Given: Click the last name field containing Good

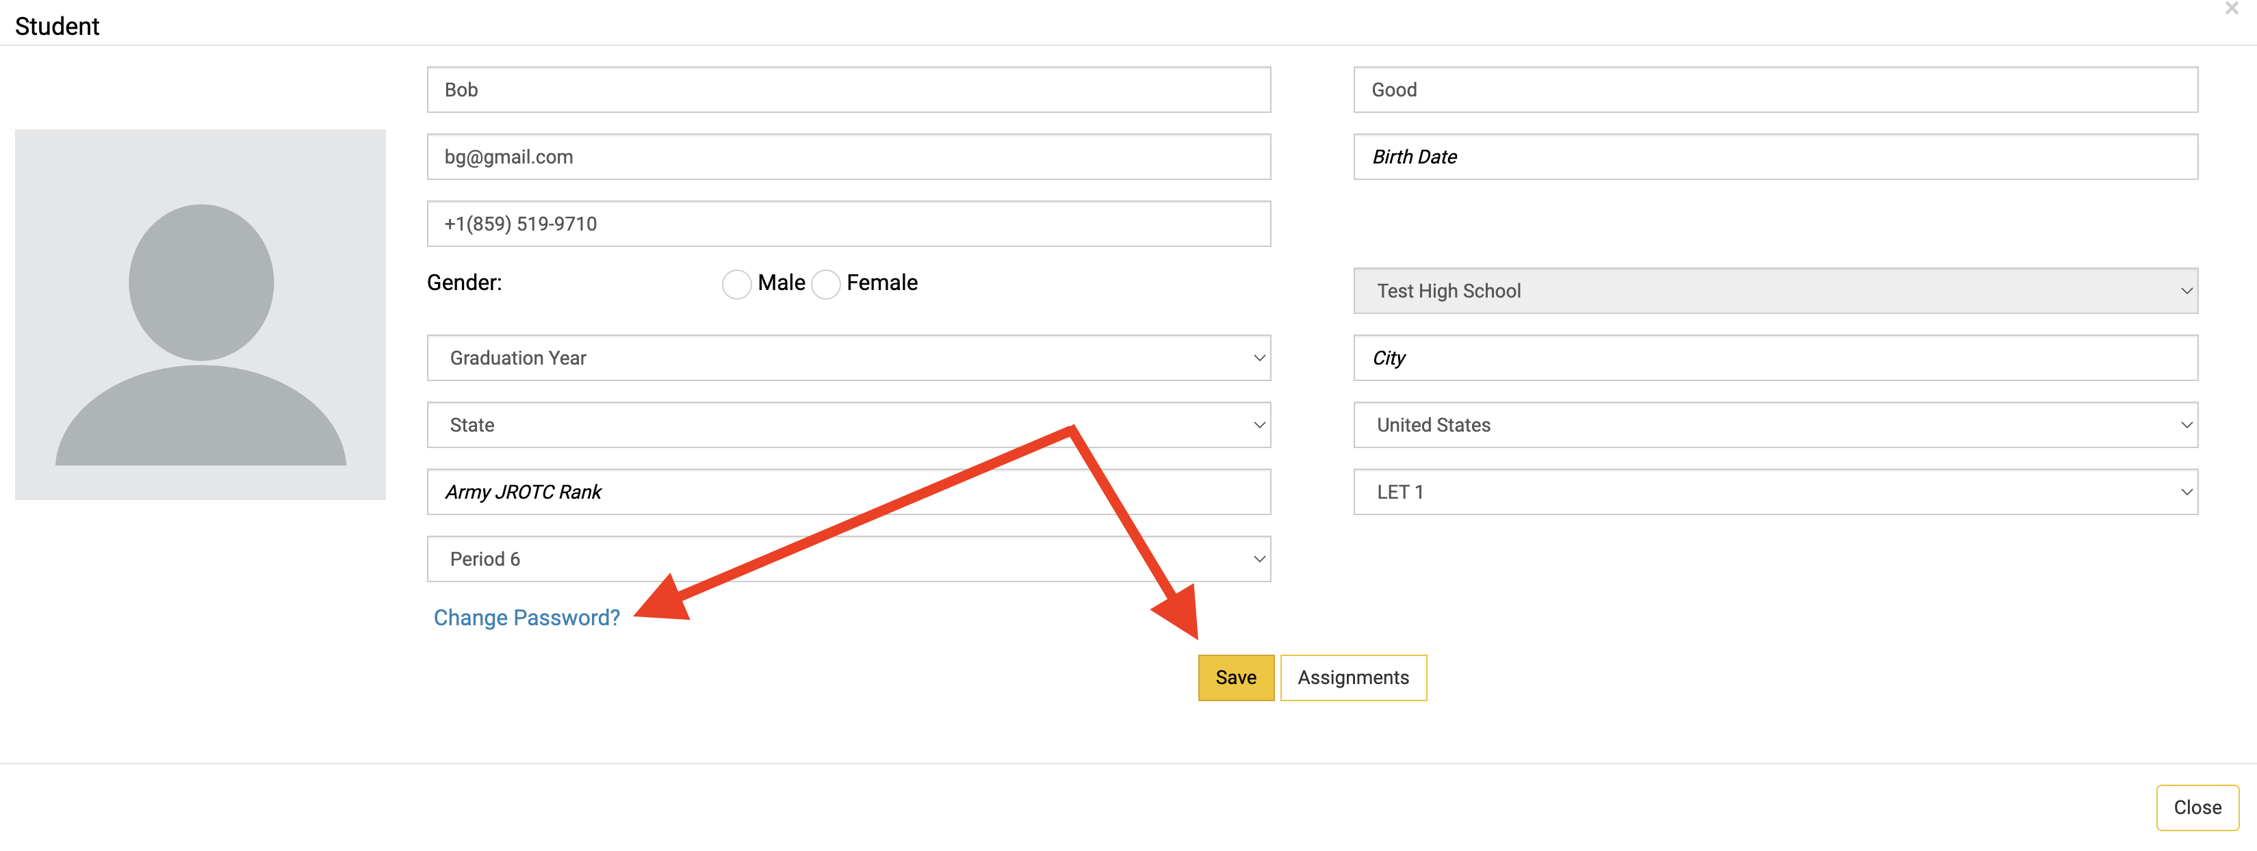Looking at the screenshot, I should [1775, 90].
